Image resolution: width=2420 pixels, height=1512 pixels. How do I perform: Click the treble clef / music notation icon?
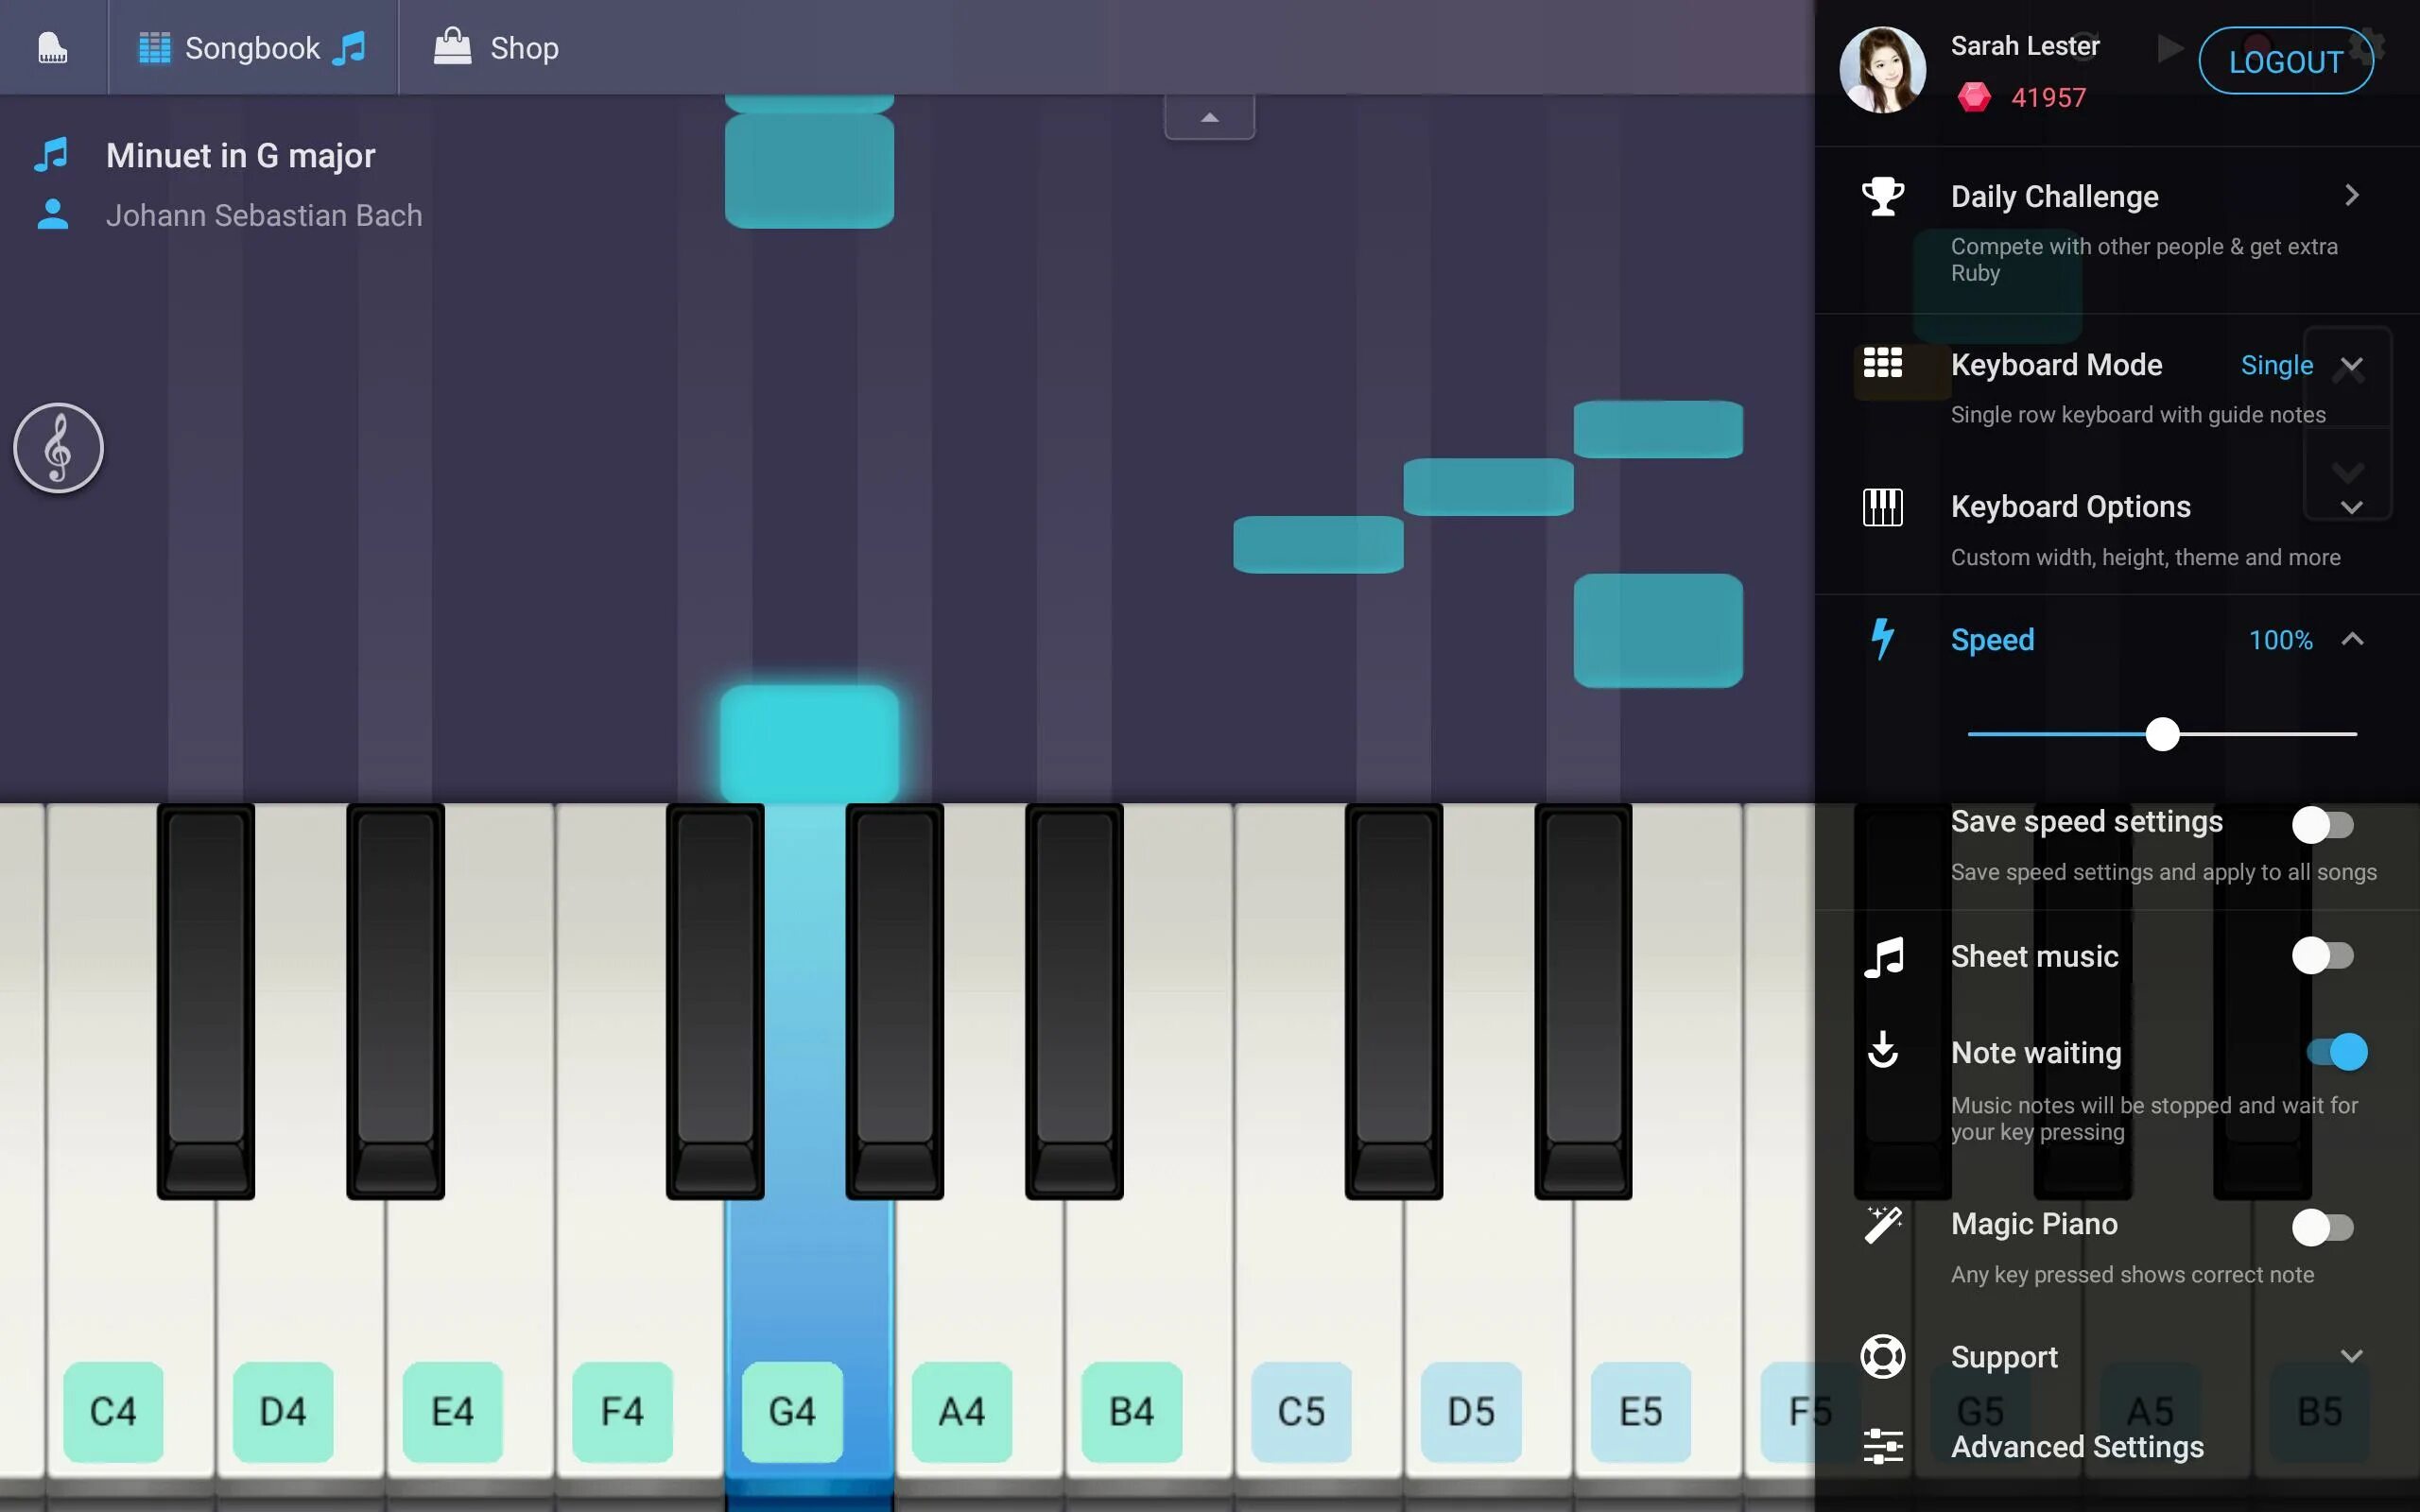58,448
